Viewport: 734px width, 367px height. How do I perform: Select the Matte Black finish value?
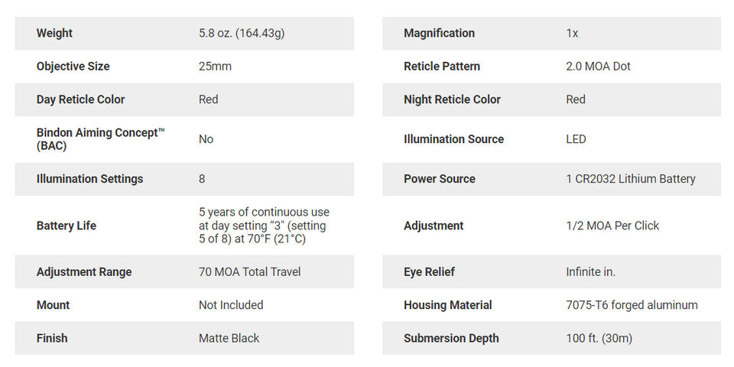[229, 338]
